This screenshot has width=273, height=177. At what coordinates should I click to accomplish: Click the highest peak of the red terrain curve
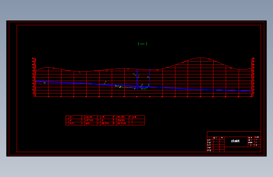(x=201, y=58)
